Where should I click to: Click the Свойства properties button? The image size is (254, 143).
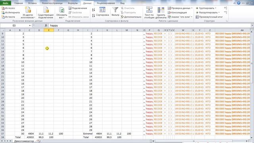click(x=75, y=12)
